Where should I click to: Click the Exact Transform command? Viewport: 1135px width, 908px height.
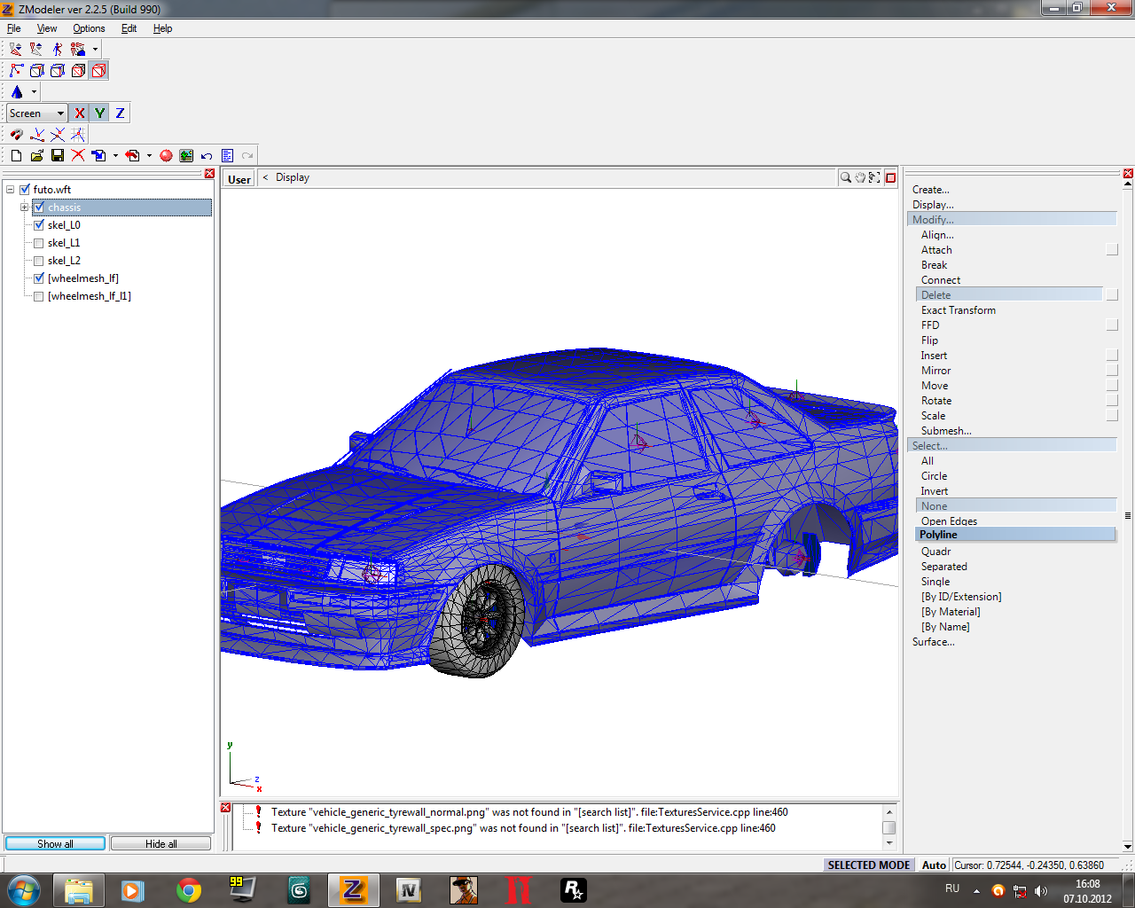958,310
